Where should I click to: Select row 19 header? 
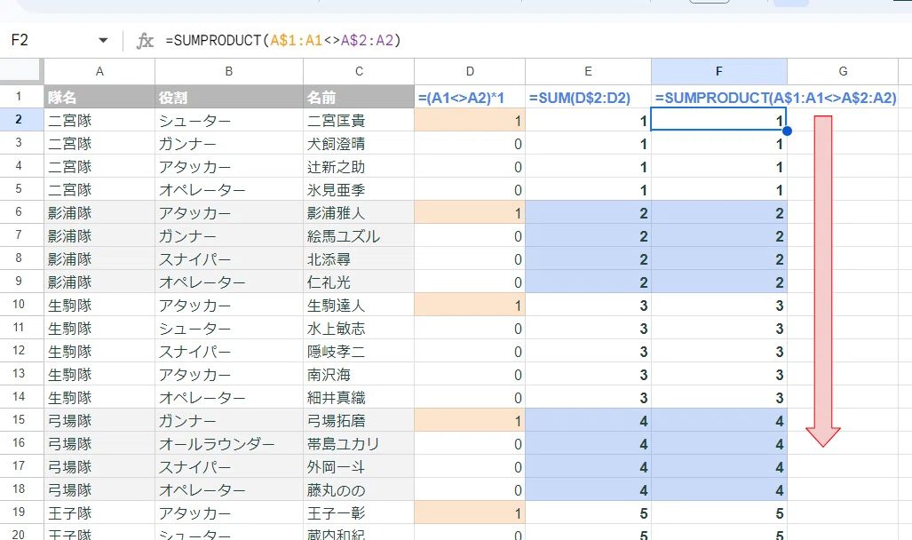tap(19, 512)
